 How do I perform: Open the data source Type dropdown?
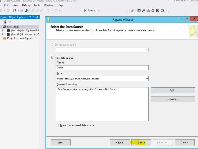pos(147,79)
